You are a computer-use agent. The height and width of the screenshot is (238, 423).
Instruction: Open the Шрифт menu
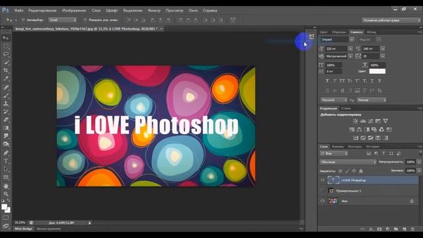tap(112, 11)
